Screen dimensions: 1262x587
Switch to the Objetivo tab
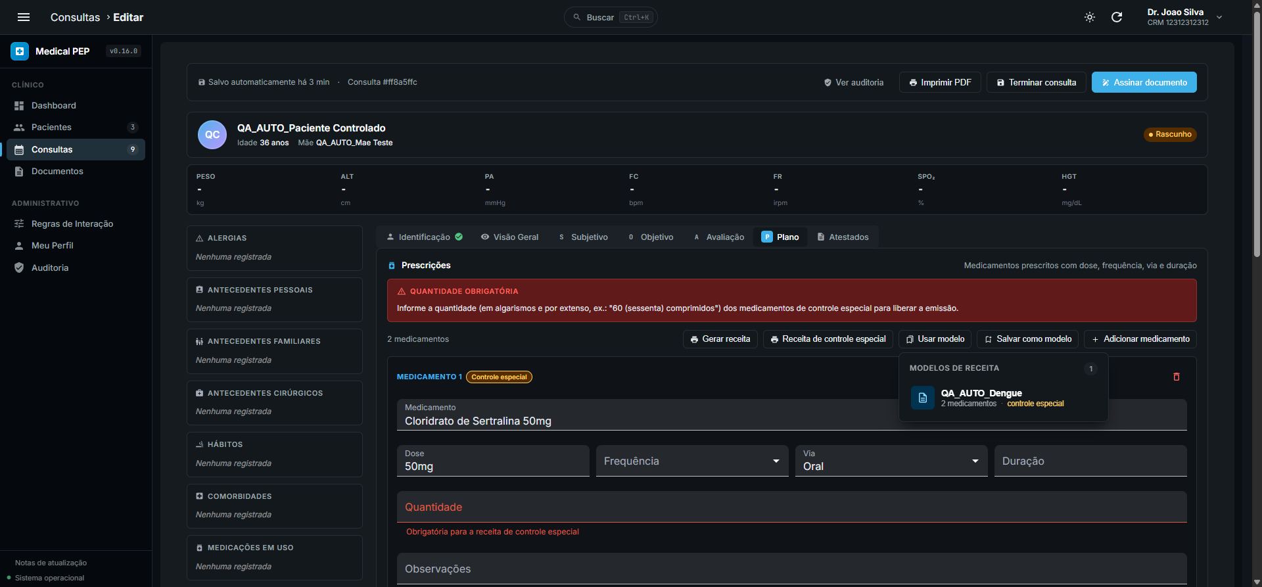click(x=651, y=237)
